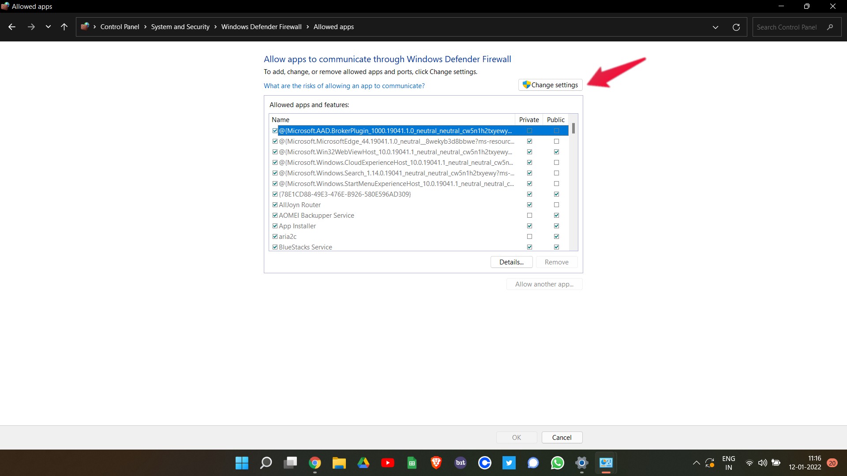
Task: Toggle BlueStacks Service enabled checkbox
Action: 275,247
